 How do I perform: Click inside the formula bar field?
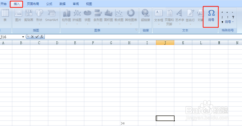pos(143,37)
